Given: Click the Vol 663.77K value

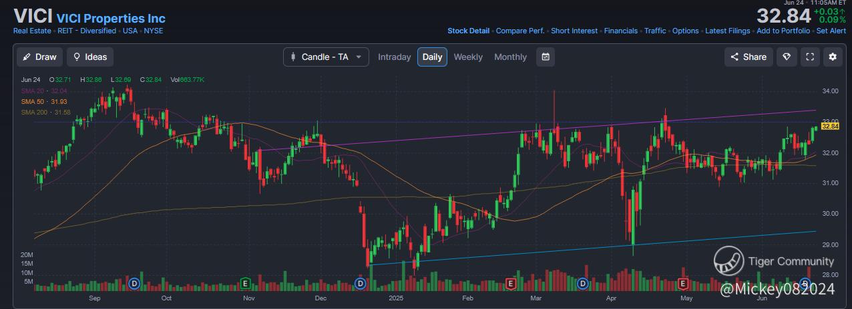Looking at the screenshot, I should pyautogui.click(x=188, y=80).
